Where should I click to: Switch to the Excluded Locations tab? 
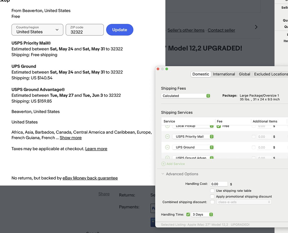point(271,74)
